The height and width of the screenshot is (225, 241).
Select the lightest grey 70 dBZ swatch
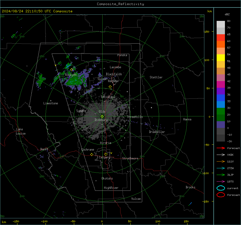[221, 24]
